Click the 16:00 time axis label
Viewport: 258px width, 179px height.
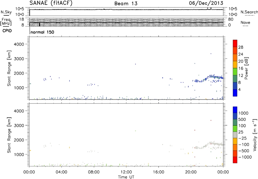click(x=158, y=172)
